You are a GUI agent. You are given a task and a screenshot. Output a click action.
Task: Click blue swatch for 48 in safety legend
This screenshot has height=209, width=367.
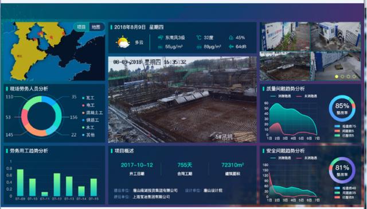[337, 188]
